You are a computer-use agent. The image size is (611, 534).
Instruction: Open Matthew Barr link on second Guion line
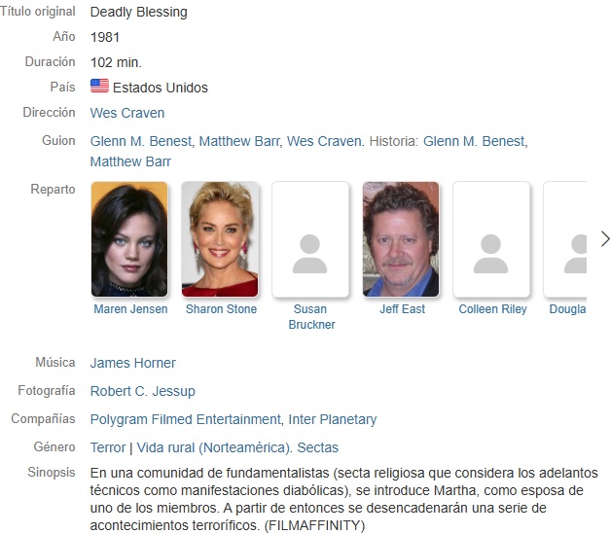[130, 161]
